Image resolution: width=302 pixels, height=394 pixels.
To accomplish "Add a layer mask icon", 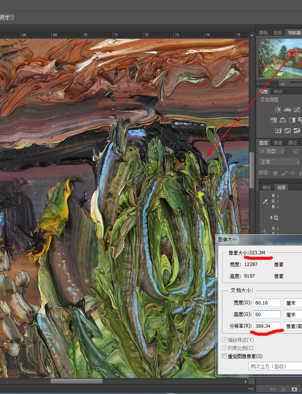I will pos(295,389).
